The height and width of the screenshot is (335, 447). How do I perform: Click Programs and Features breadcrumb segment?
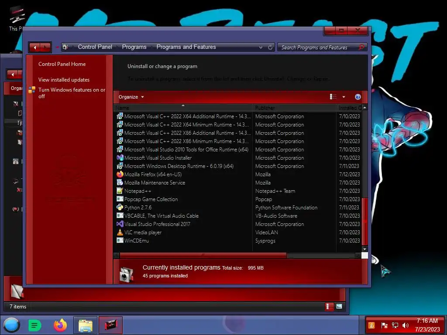click(186, 47)
